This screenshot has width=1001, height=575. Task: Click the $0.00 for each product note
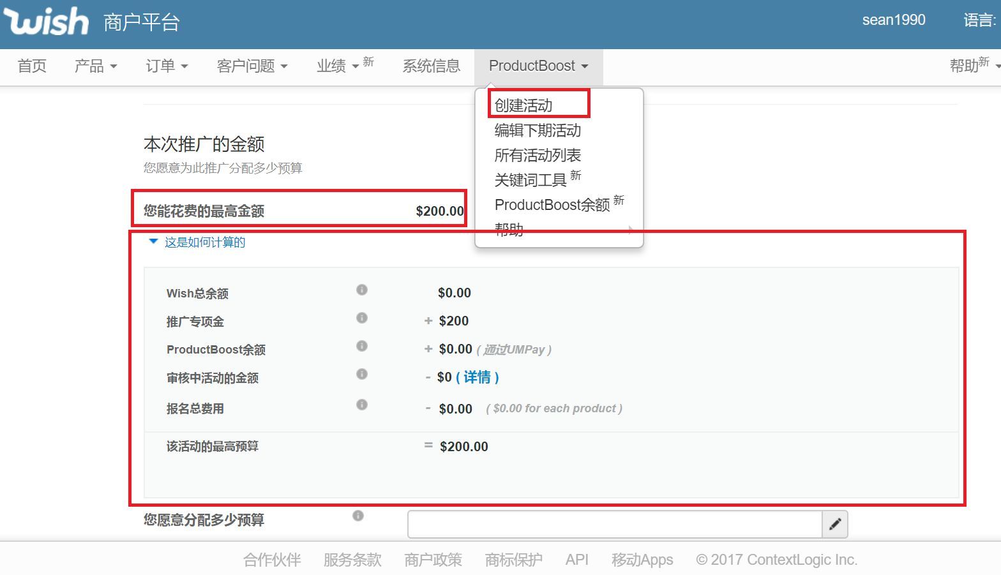(554, 408)
